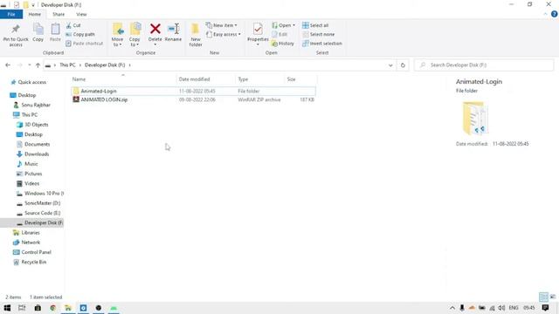This screenshot has height=314, width=559.
Task: Open the Windows Start menu
Action: (7, 308)
